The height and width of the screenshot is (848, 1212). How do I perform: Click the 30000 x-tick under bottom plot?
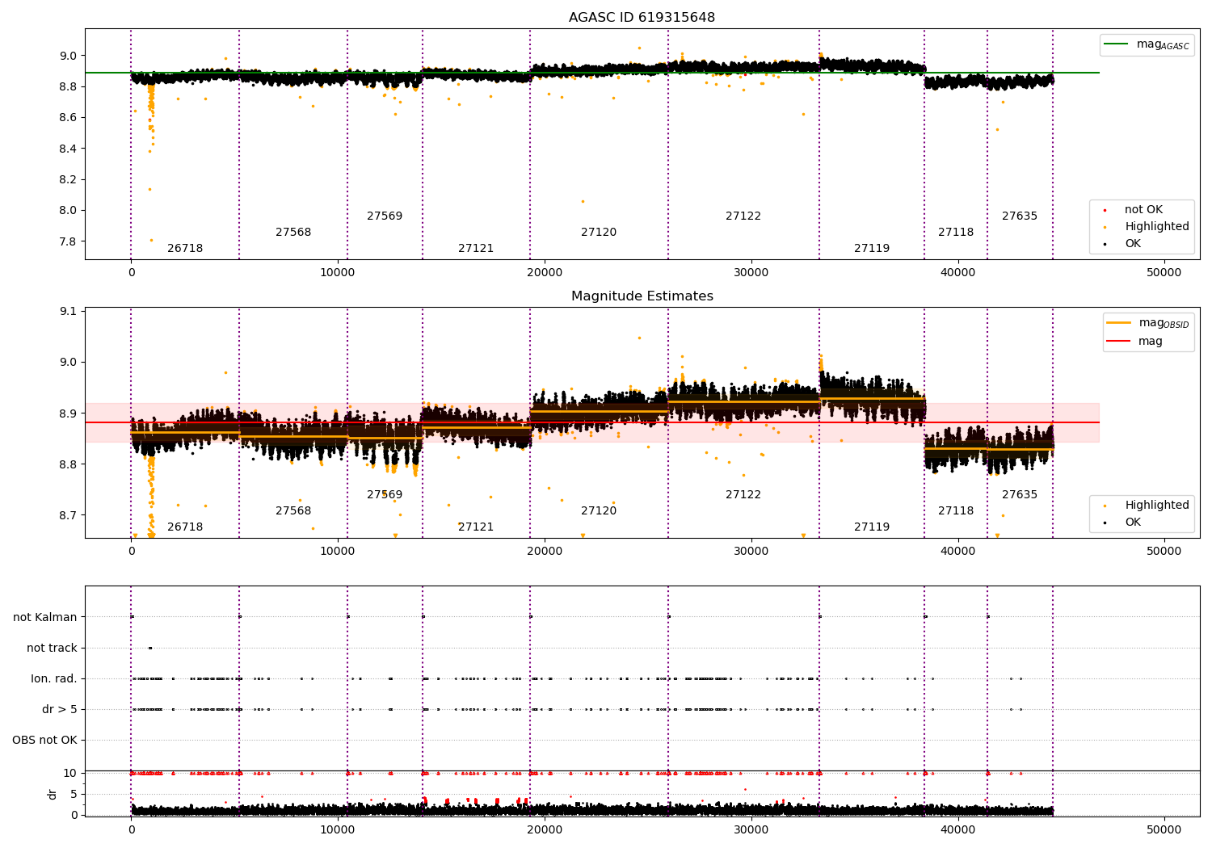tap(751, 829)
